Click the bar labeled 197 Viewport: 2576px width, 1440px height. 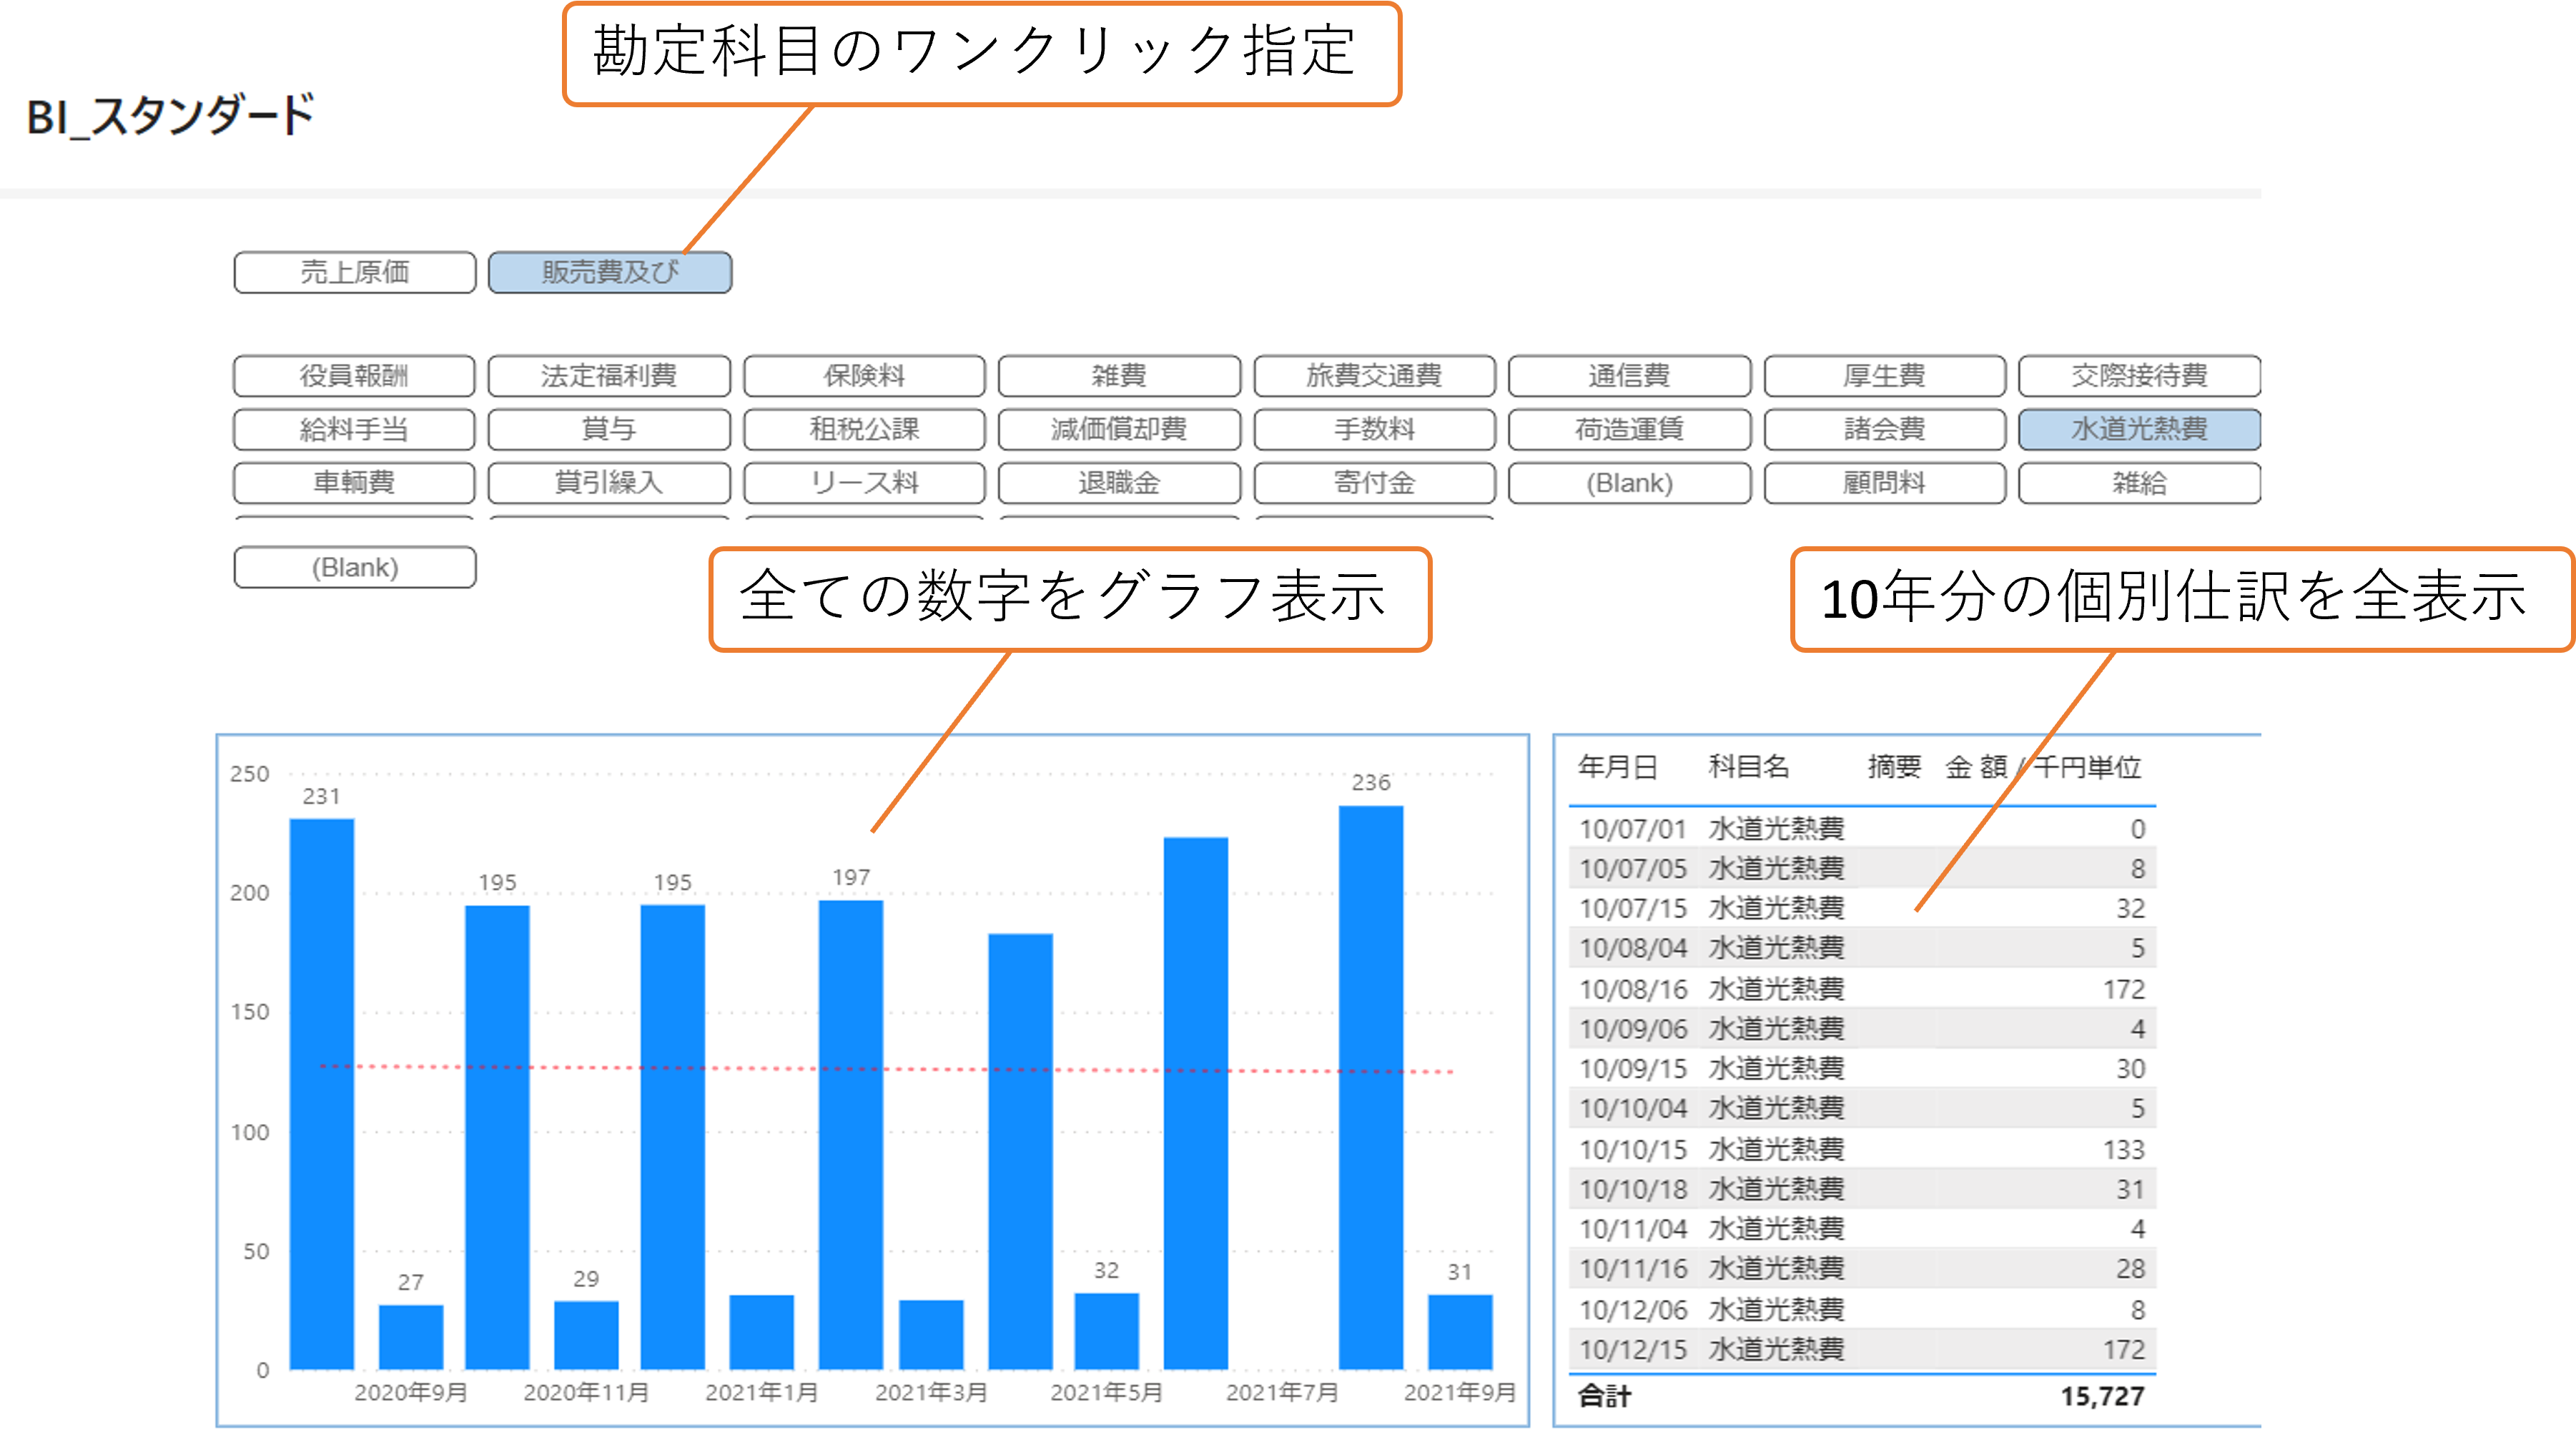(851, 1135)
